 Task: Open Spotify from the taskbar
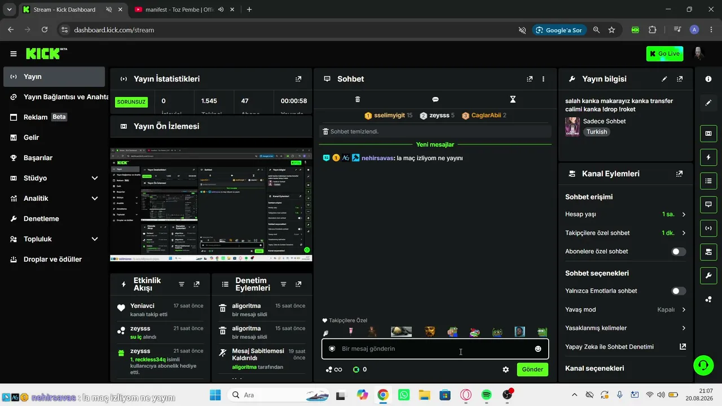click(x=487, y=395)
